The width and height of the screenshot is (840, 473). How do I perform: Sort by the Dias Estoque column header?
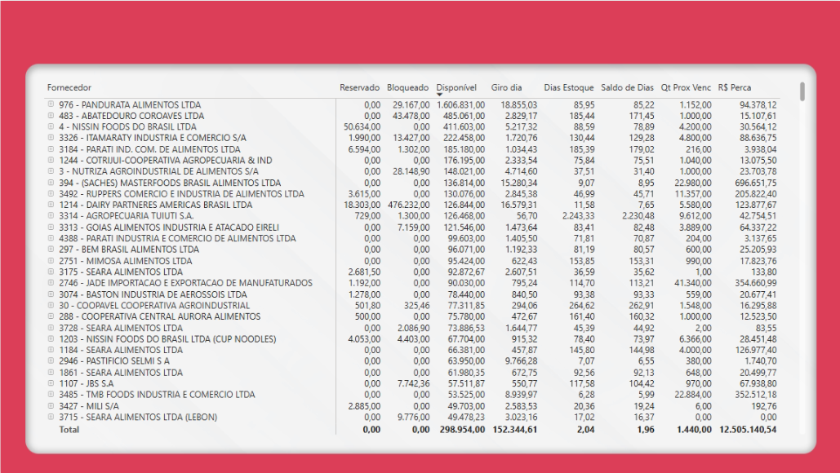pyautogui.click(x=568, y=87)
